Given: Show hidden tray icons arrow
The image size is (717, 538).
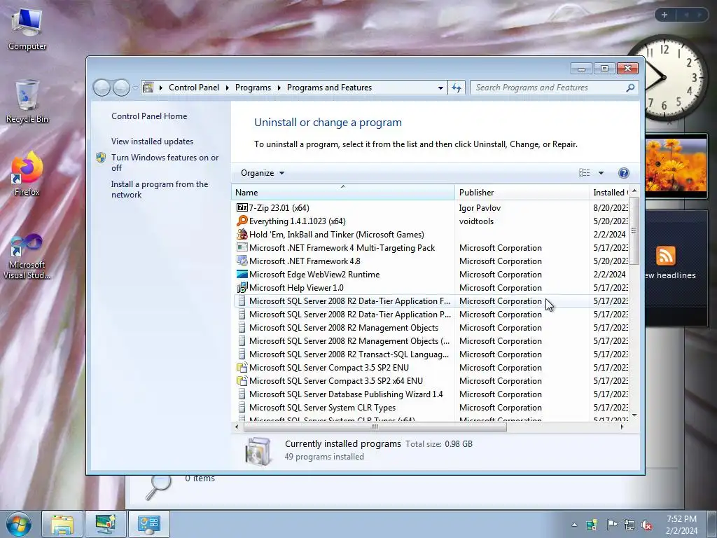Looking at the screenshot, I should tap(574, 525).
